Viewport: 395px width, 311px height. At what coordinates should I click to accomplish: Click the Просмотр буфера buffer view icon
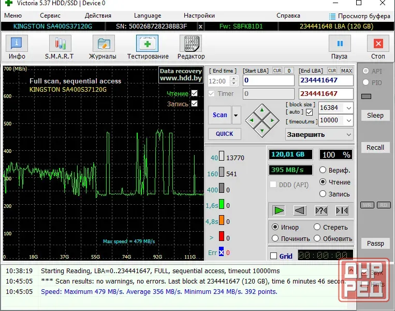point(332,17)
